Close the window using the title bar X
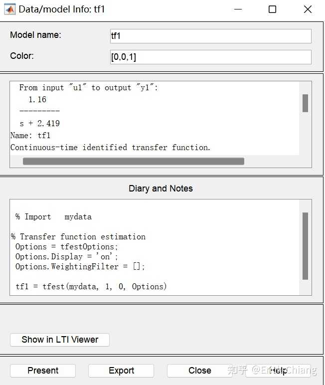 [308, 9]
